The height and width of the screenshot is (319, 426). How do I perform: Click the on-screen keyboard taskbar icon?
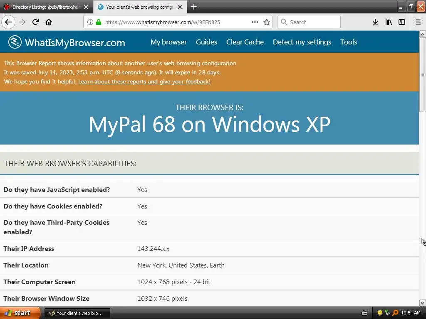364,313
